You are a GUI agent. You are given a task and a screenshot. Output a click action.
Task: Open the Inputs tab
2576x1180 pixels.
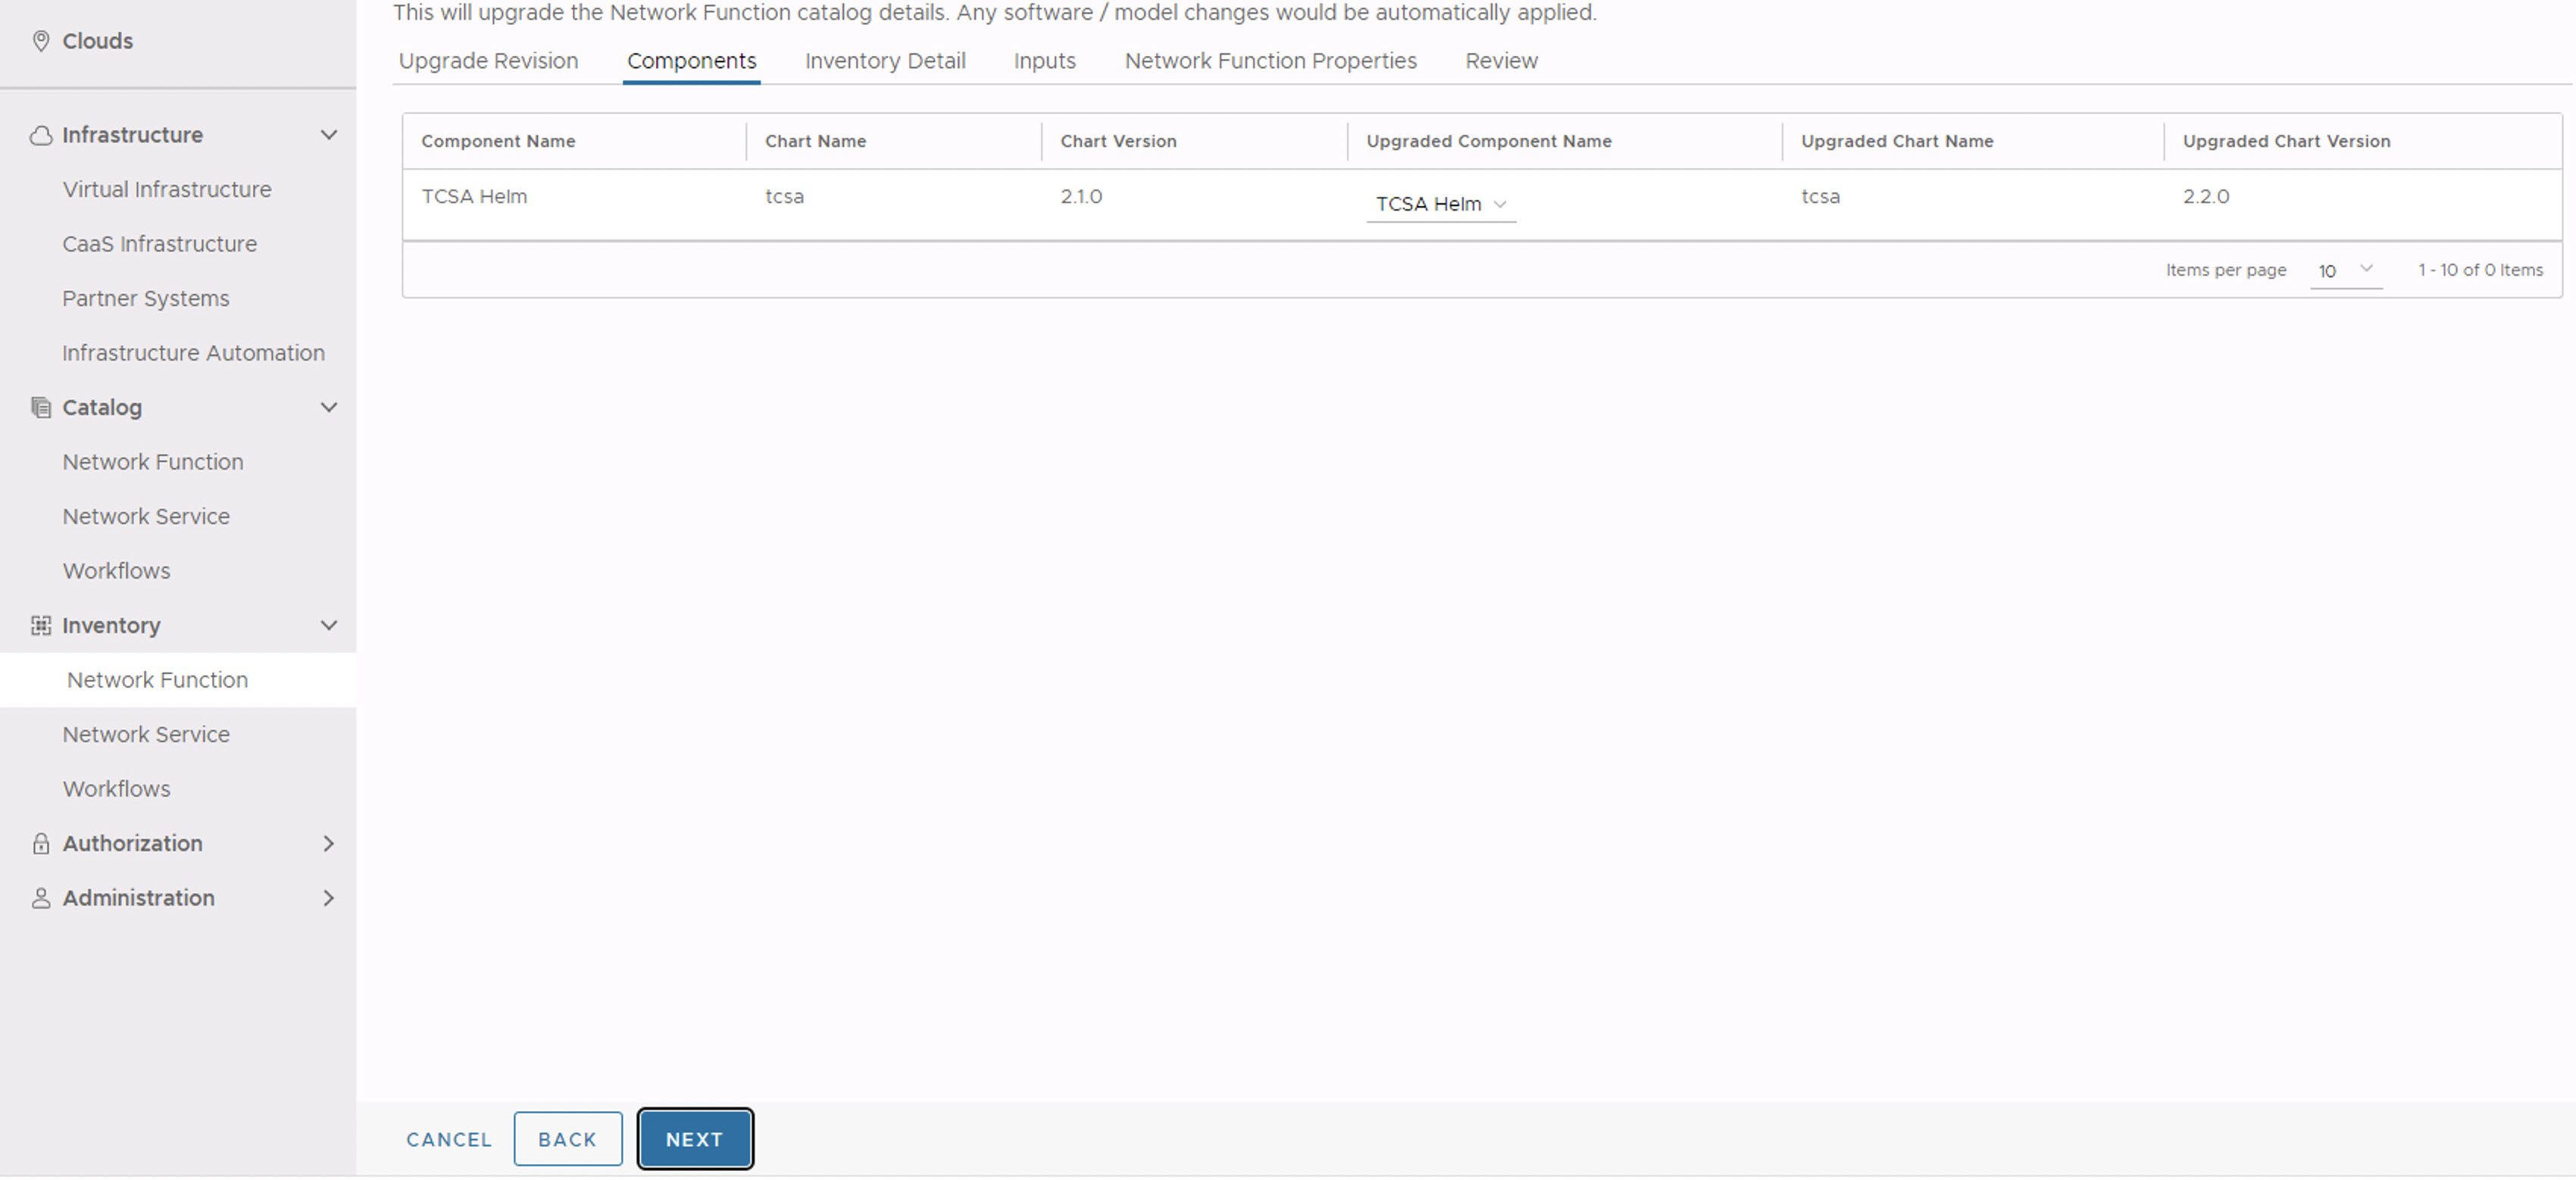[x=1045, y=61]
